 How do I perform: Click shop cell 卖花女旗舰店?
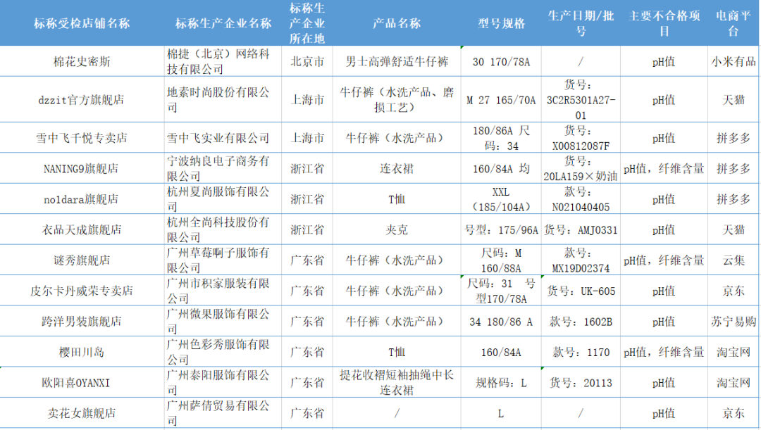click(82, 413)
